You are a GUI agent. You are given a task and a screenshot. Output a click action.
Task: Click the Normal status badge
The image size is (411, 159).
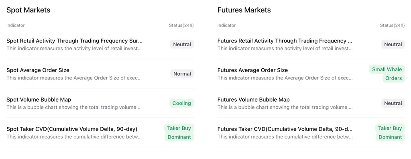[x=182, y=74]
